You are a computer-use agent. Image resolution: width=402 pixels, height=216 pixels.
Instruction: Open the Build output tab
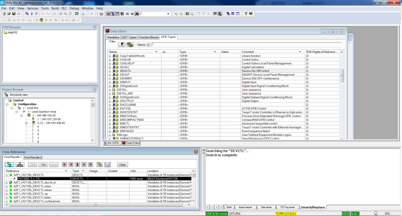229,207
